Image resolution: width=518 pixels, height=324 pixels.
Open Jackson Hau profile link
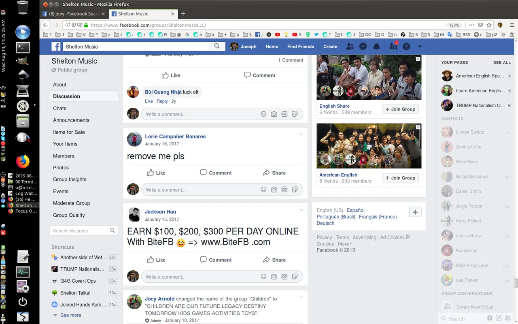160,212
